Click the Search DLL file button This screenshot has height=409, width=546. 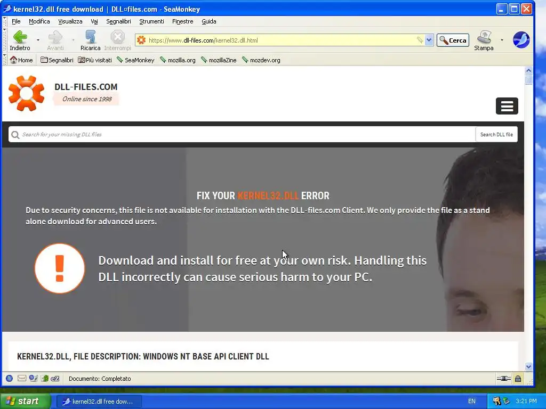tap(496, 135)
